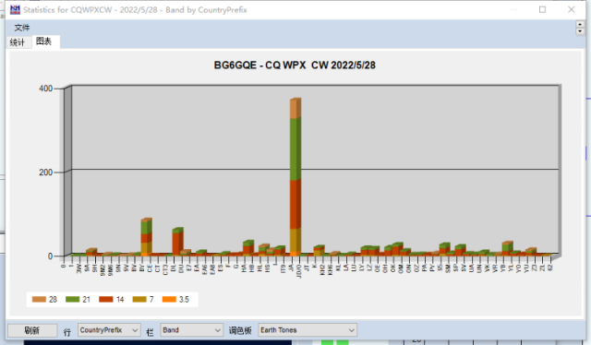
Task: Click the 21 band green legend swatch
Action: click(72, 300)
